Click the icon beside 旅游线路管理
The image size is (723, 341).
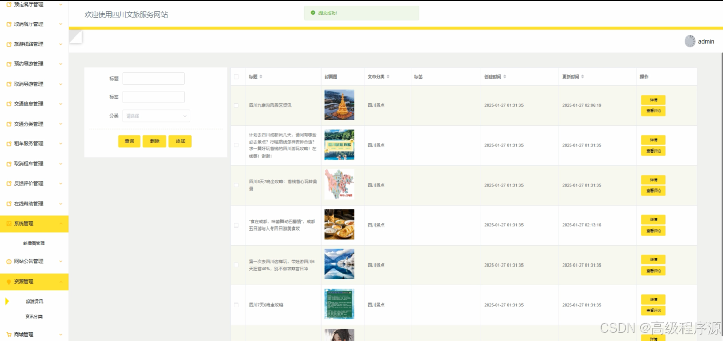coord(9,44)
